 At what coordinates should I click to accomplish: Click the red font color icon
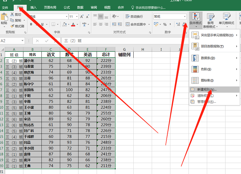(x=73, y=24)
